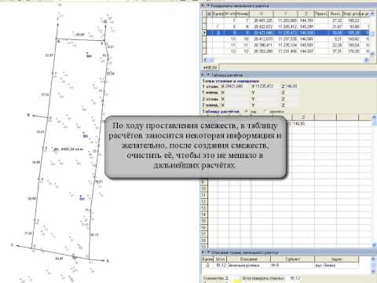
Task: Click the 1 стоян Y input field
Action: pos(266,86)
